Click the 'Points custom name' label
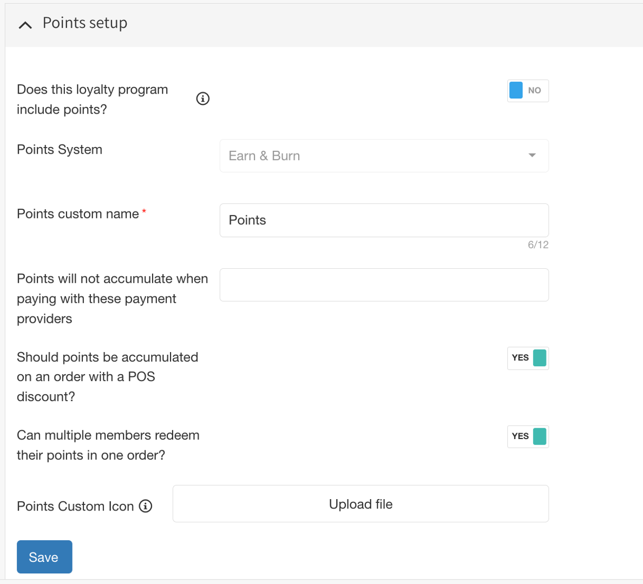The width and height of the screenshot is (643, 584). tap(78, 214)
